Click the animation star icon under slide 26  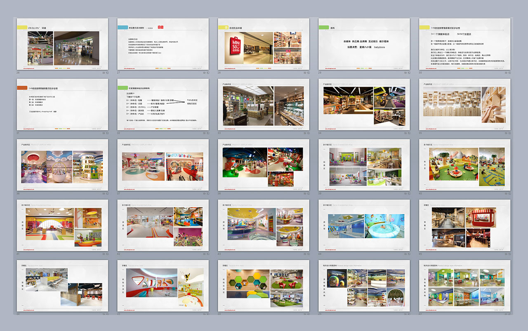pos(103,73)
